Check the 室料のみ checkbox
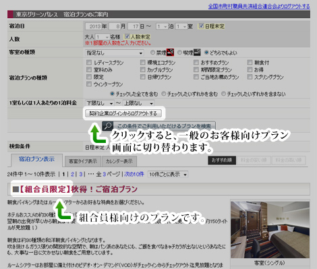Image resolution: width=317 pixels, height=269 pixels. point(89,69)
